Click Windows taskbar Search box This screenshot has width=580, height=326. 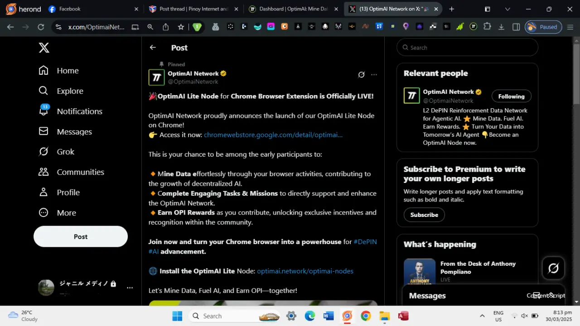pos(234,316)
